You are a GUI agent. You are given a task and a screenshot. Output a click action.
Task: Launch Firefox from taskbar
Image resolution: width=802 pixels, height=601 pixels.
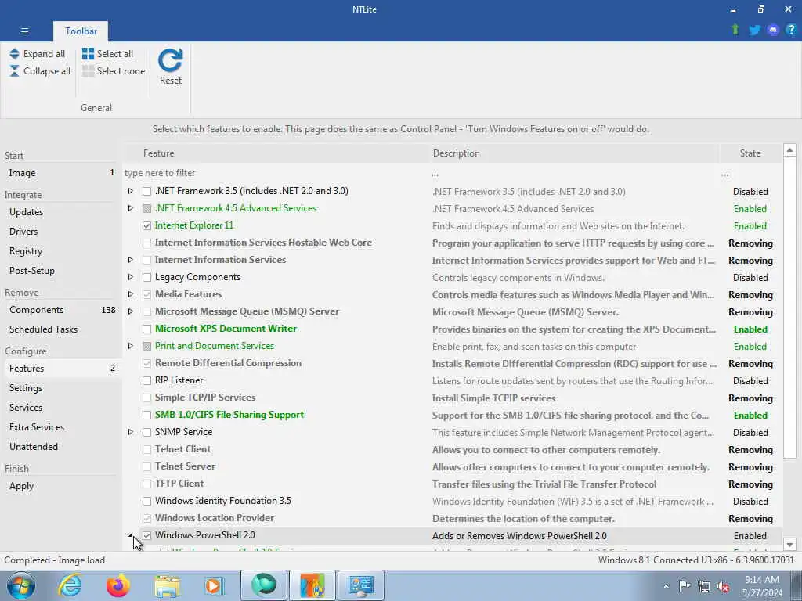117,585
